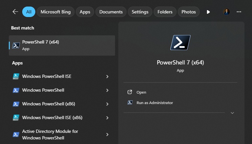This screenshot has height=144, width=252.
Task: Open the three-dots options menu
Action: pos(239,12)
